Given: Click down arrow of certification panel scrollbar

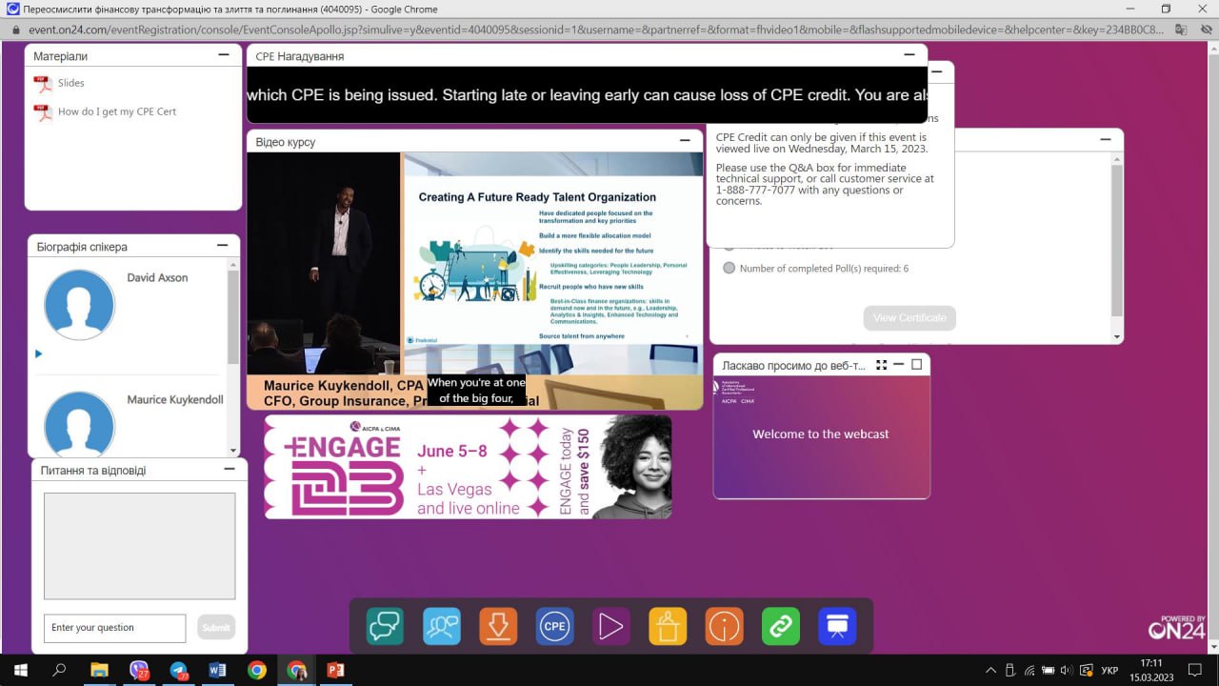Looking at the screenshot, I should point(1117,336).
